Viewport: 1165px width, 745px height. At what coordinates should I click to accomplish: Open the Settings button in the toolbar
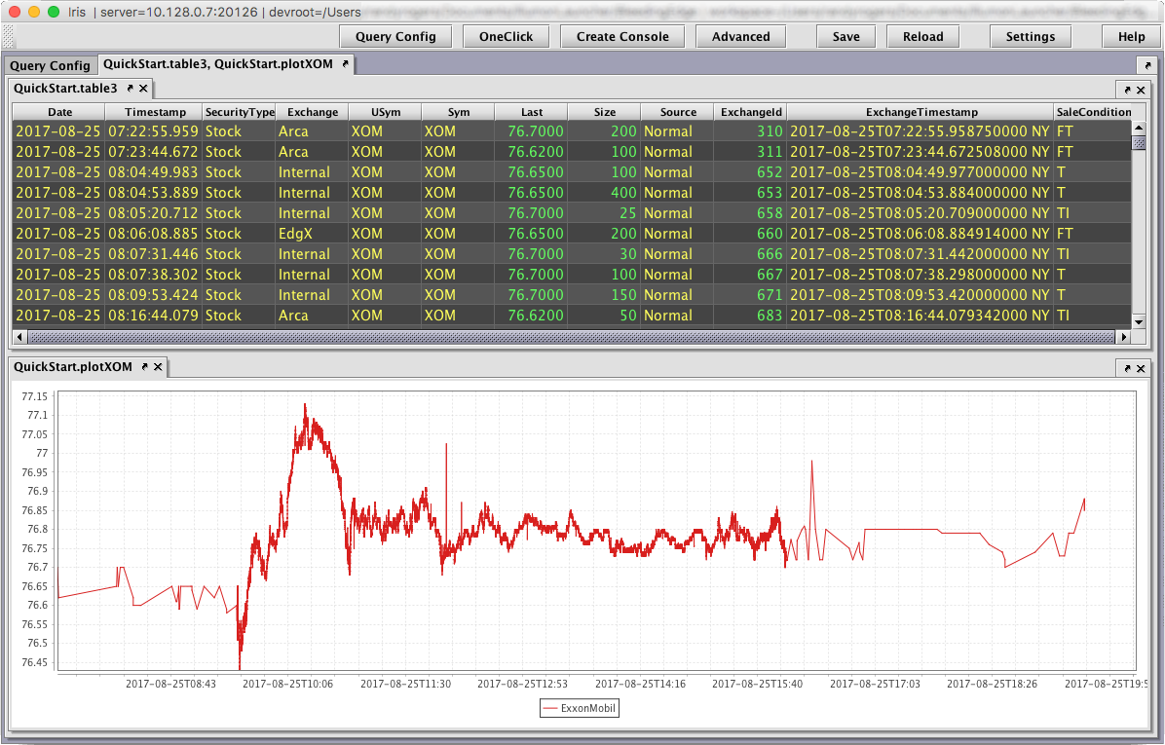1030,36
